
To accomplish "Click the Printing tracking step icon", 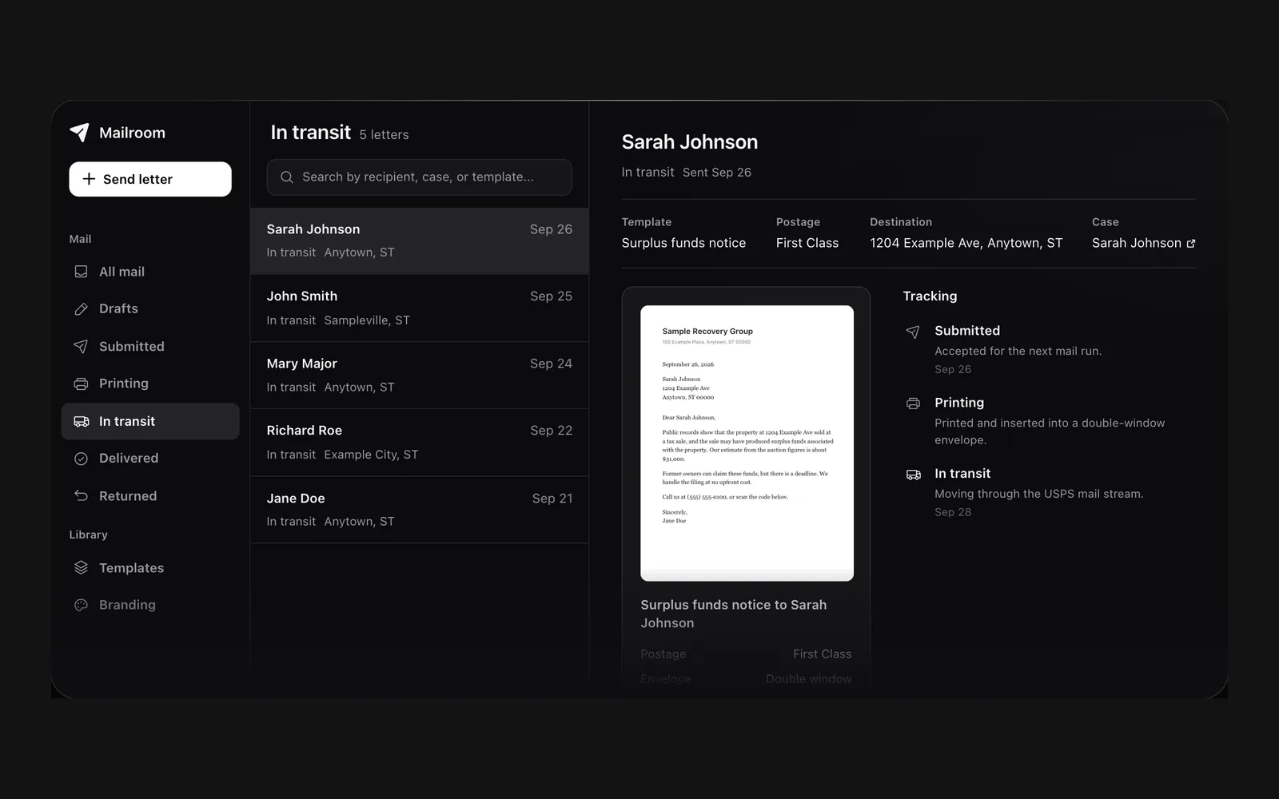I will 913,403.
